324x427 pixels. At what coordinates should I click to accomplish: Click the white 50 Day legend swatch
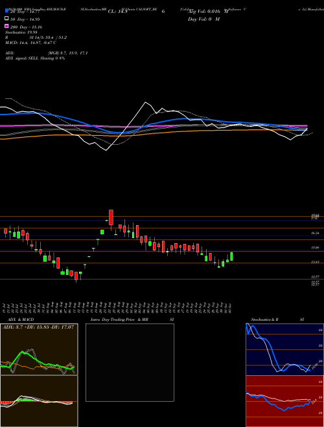6,18
